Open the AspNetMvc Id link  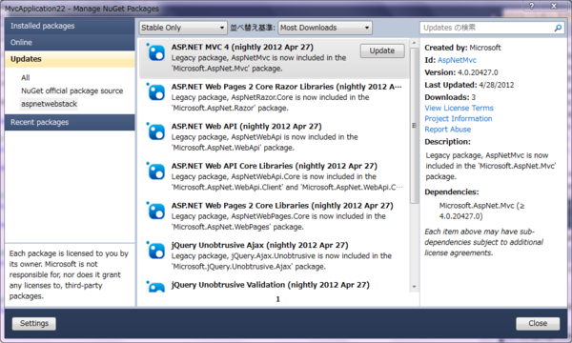click(457, 60)
